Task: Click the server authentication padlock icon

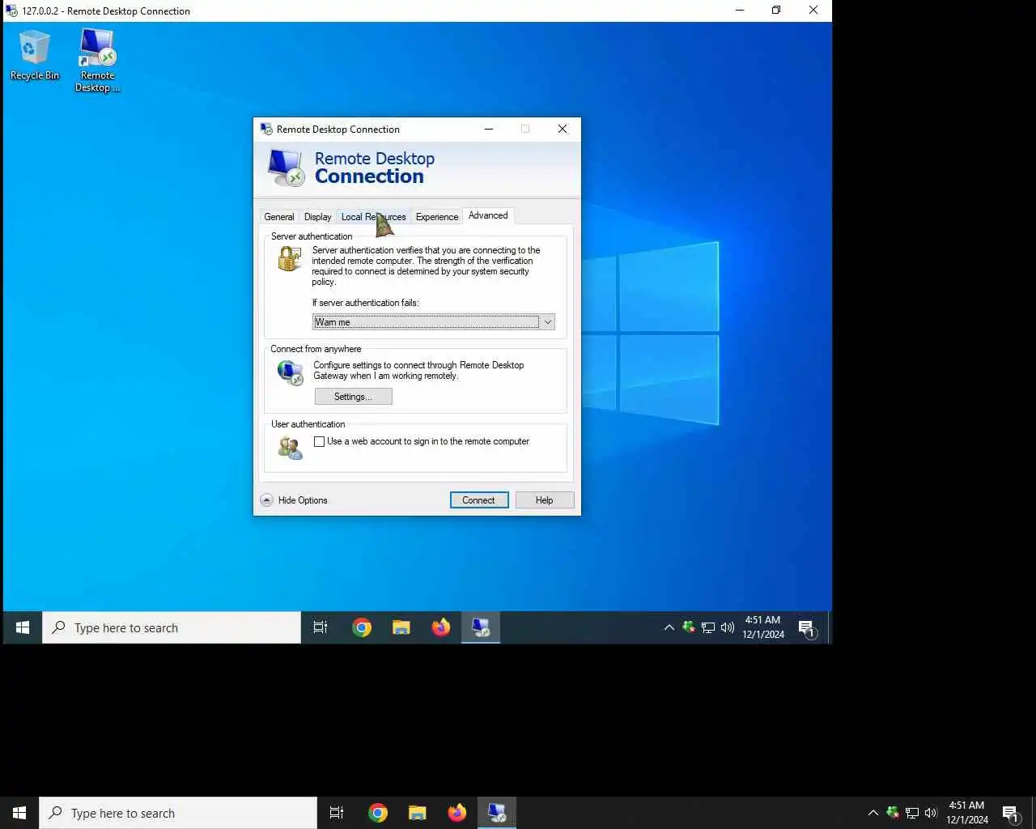Action: click(290, 258)
